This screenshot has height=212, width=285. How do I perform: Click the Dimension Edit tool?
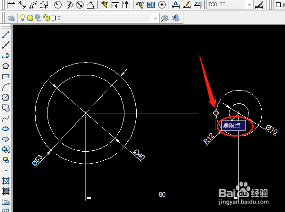tap(176, 5)
